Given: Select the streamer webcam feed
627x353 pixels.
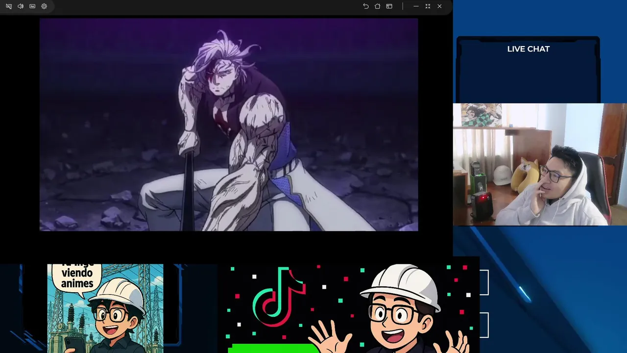Looking at the screenshot, I should [540, 164].
